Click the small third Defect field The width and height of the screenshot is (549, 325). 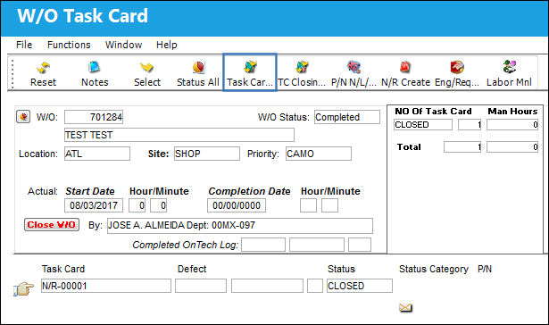point(315,286)
